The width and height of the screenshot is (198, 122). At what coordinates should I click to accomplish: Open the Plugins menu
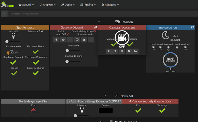pos(88,5)
